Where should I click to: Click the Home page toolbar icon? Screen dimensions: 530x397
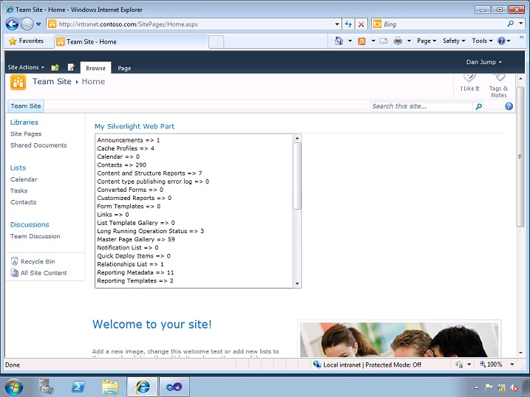click(x=339, y=41)
